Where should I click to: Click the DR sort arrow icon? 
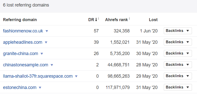96,20
